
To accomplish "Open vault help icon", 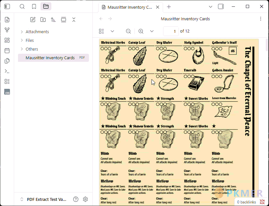I will 76,199.
